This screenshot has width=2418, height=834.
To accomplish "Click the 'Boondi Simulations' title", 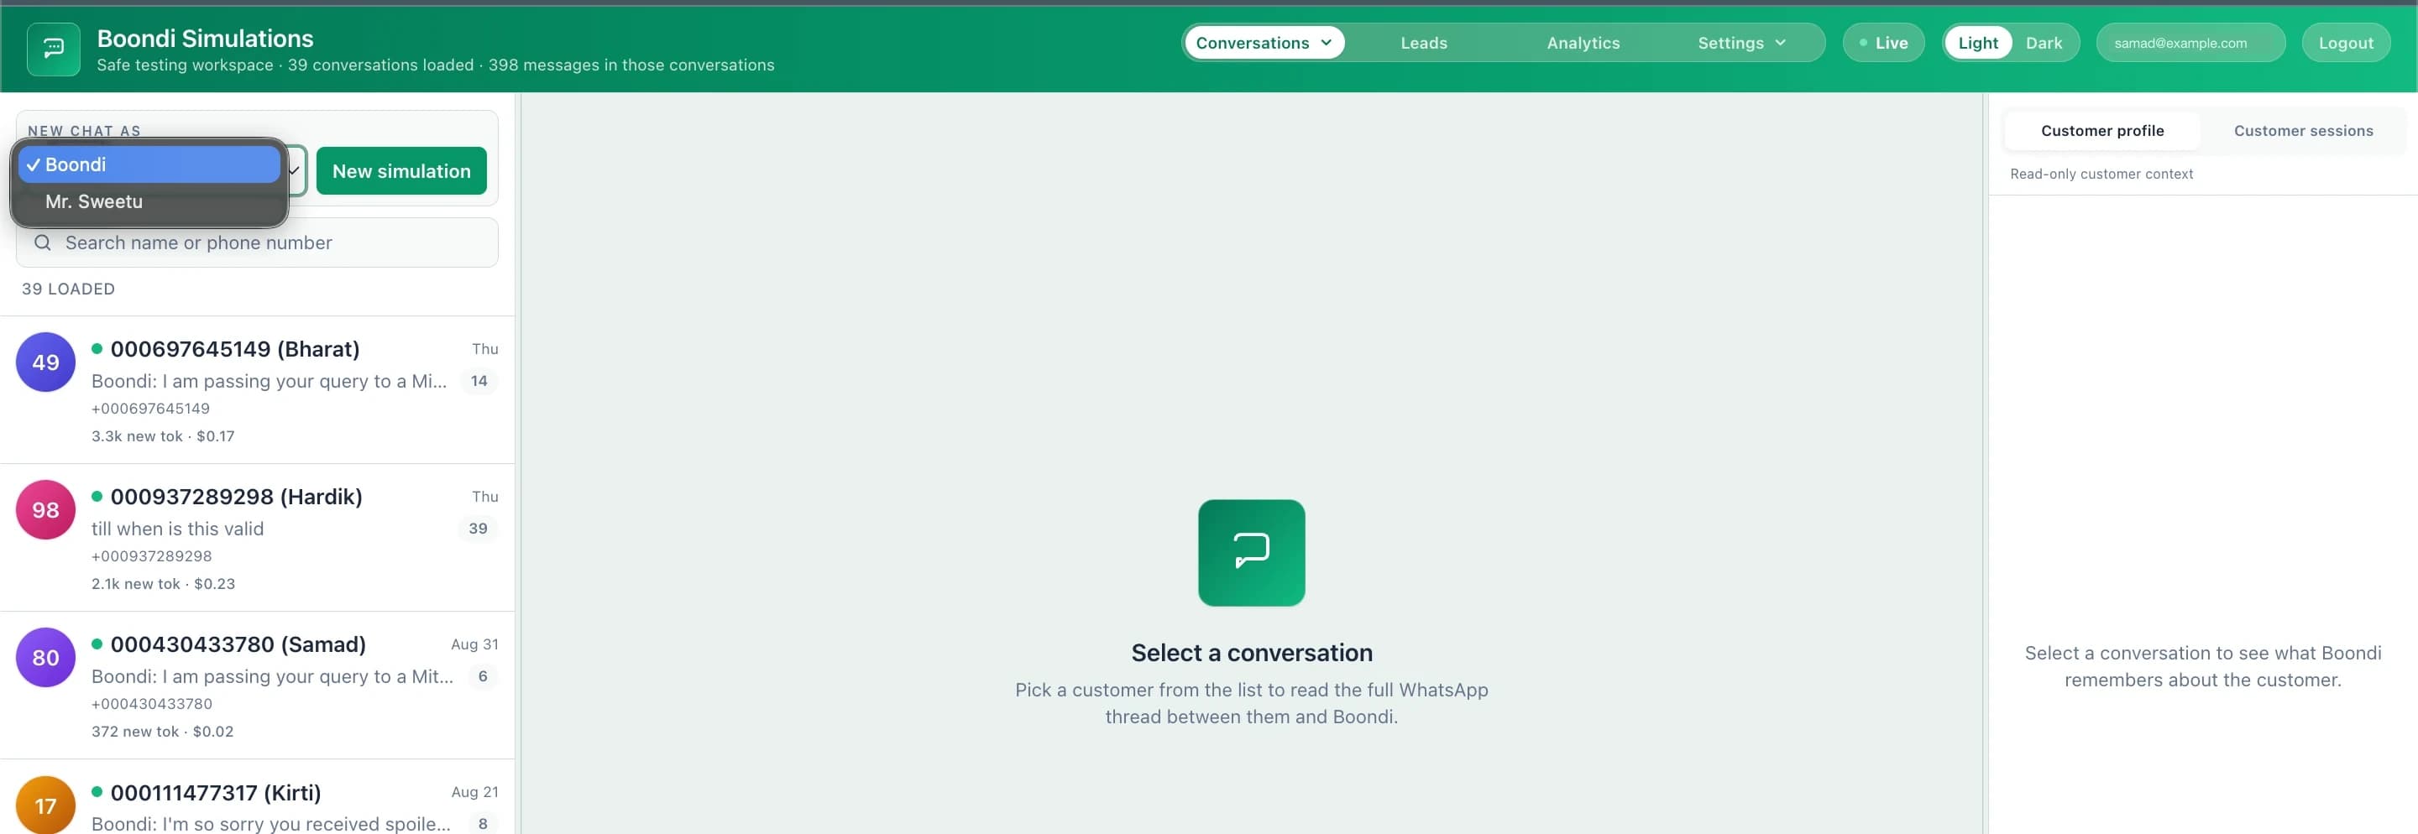I will (x=205, y=39).
